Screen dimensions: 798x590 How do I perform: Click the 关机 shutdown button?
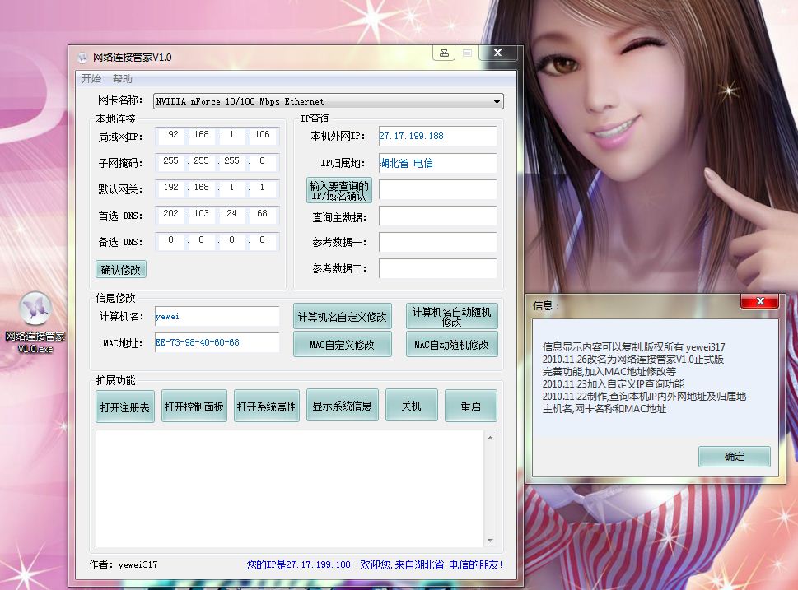pos(411,406)
